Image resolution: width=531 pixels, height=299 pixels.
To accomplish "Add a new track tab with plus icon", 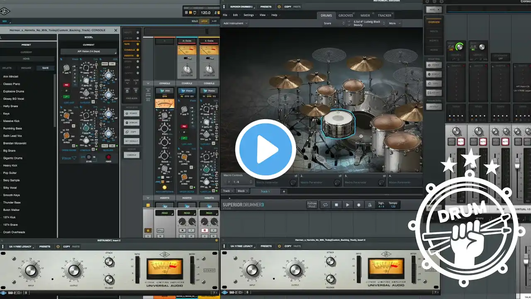I will click(284, 191).
